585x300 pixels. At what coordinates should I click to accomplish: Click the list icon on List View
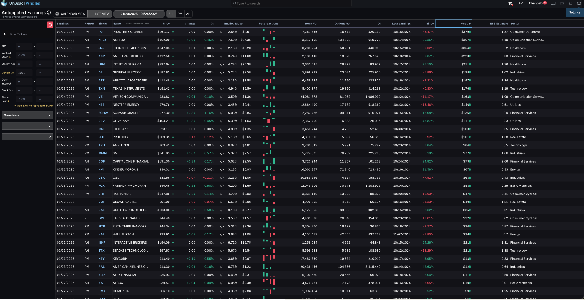pyautogui.click(x=91, y=14)
